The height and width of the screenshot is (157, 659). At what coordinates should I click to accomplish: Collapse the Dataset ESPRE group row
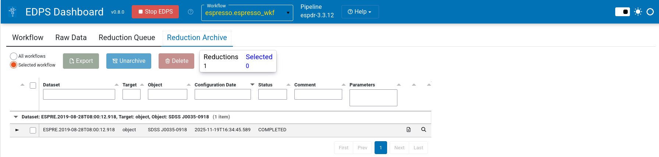[16, 117]
